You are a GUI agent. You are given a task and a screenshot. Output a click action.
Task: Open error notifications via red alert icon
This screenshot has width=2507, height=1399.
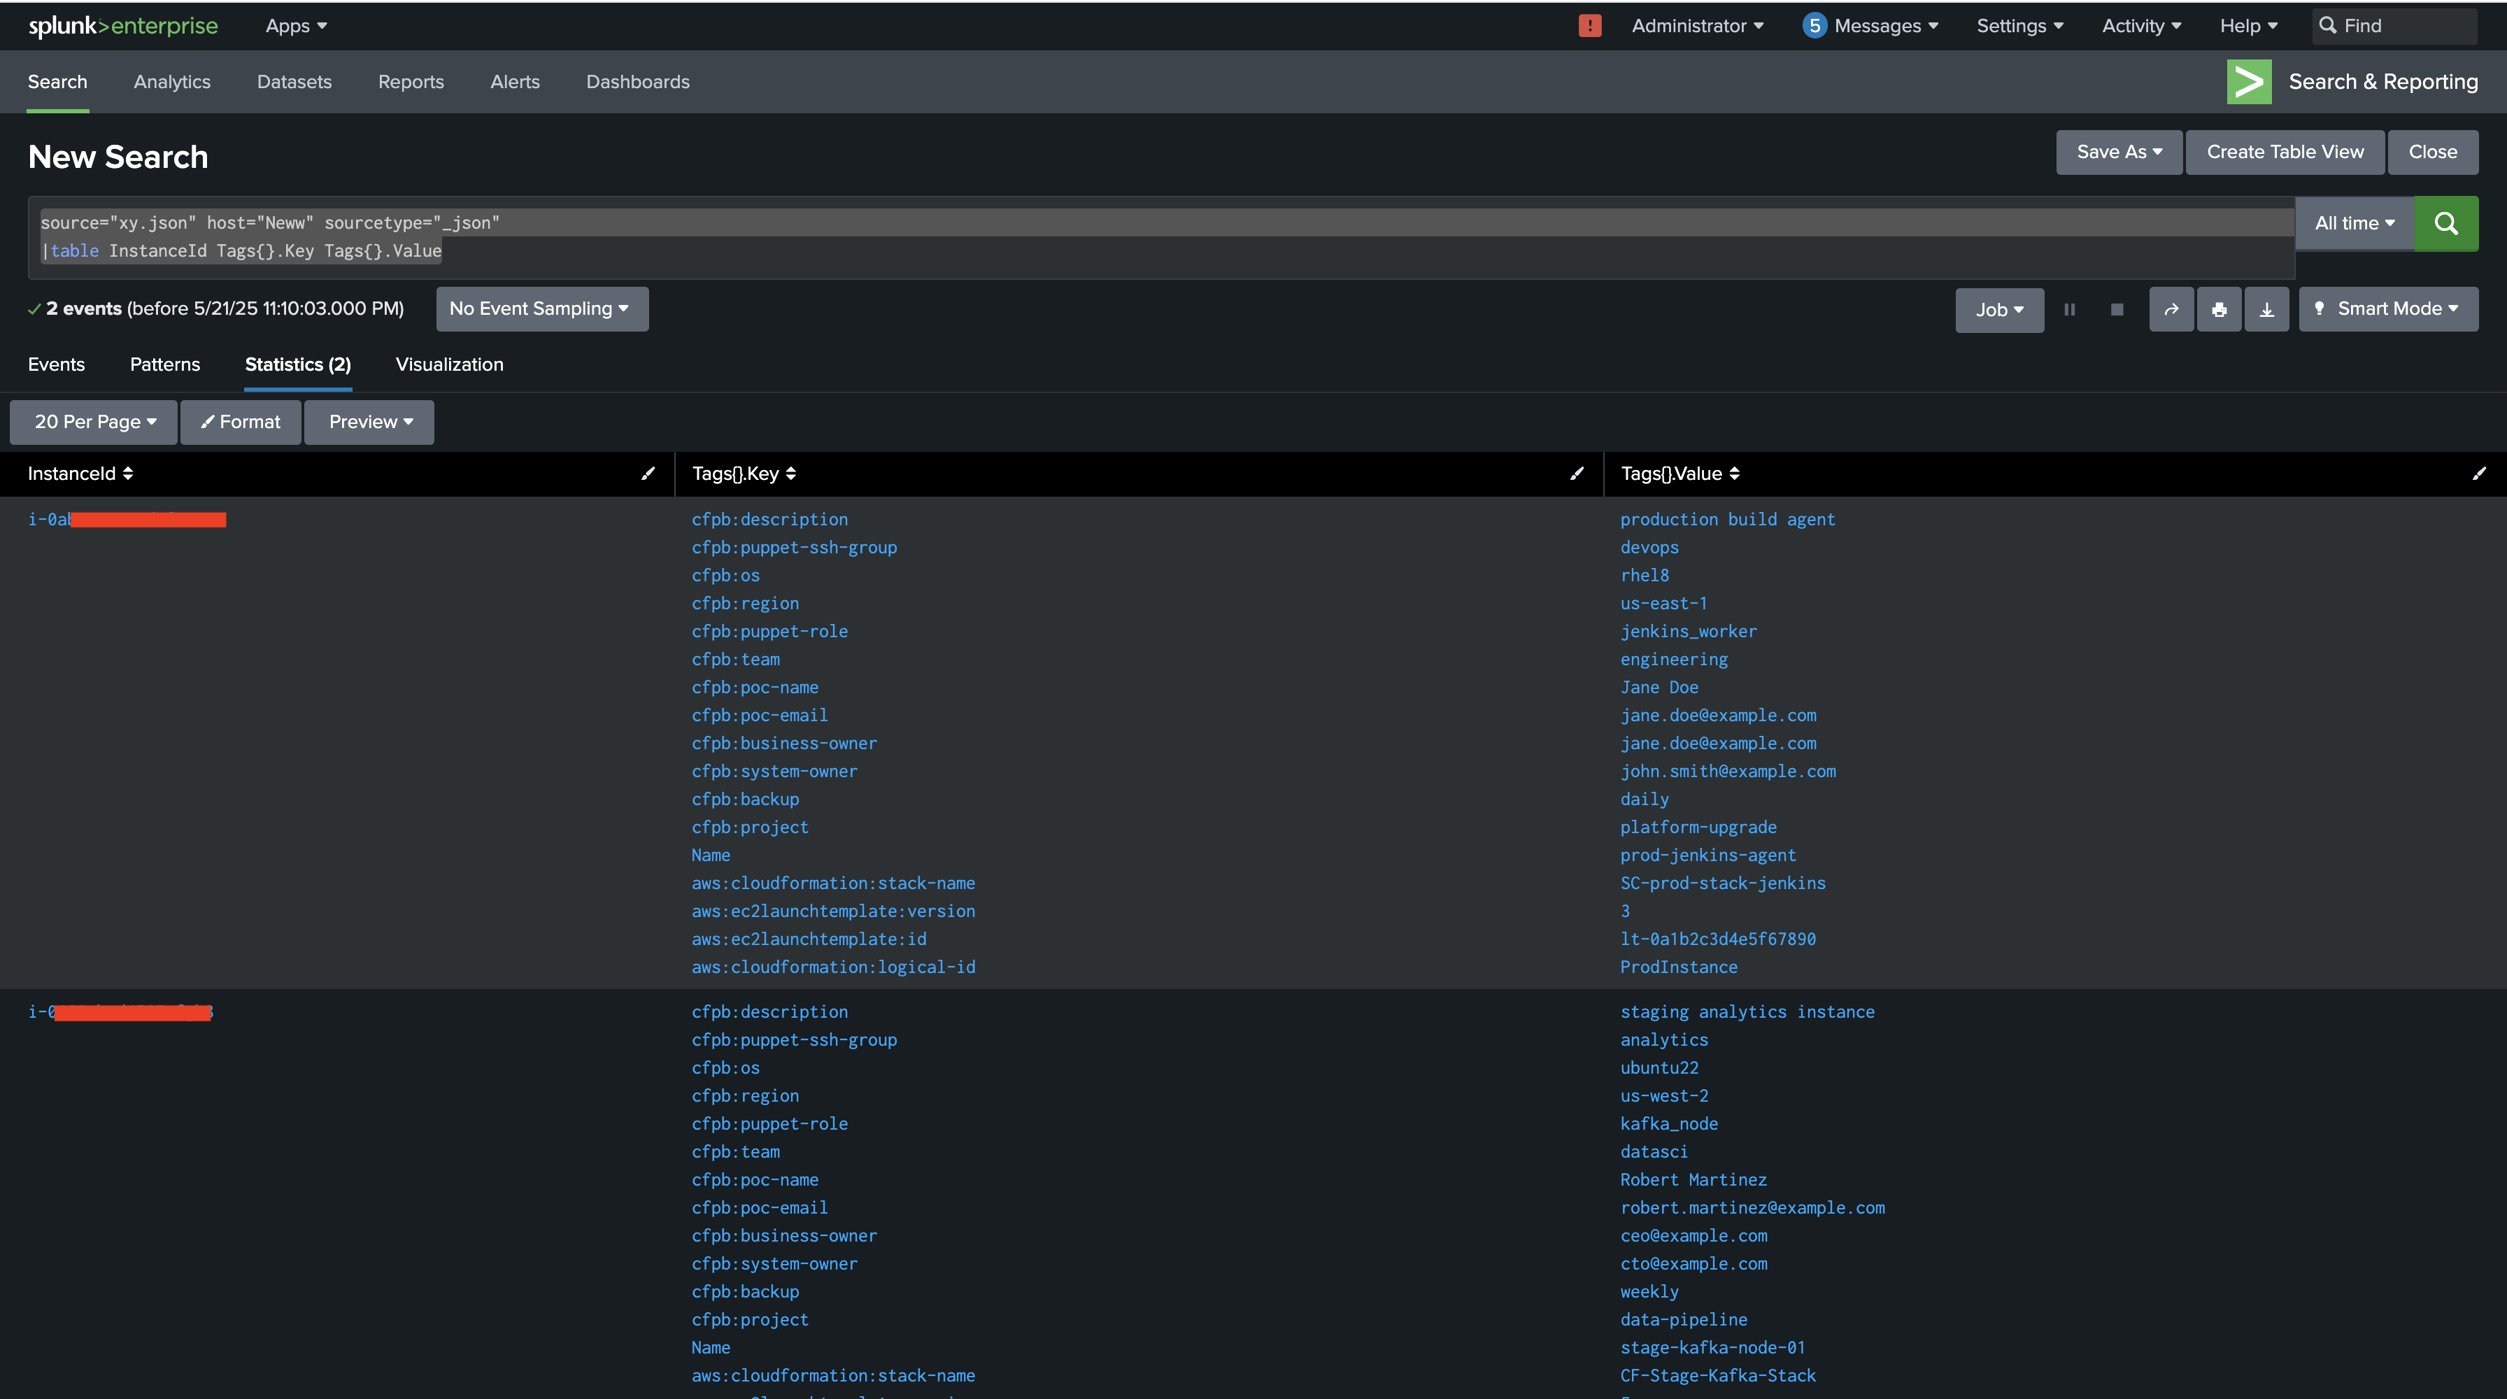tap(1589, 25)
